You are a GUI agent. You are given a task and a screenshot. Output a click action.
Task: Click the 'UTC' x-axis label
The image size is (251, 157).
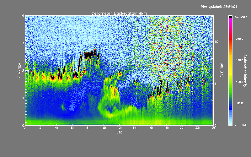119,132
